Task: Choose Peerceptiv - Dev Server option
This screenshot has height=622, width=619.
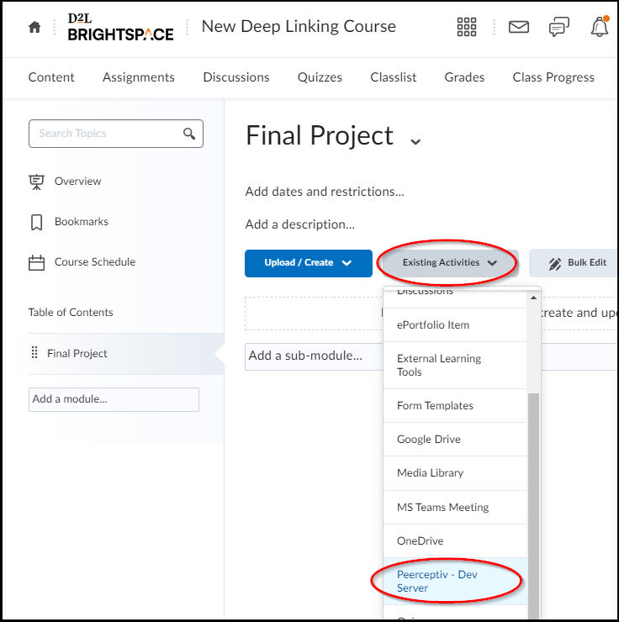Action: pyautogui.click(x=455, y=582)
